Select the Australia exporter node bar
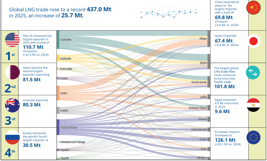 58,40
